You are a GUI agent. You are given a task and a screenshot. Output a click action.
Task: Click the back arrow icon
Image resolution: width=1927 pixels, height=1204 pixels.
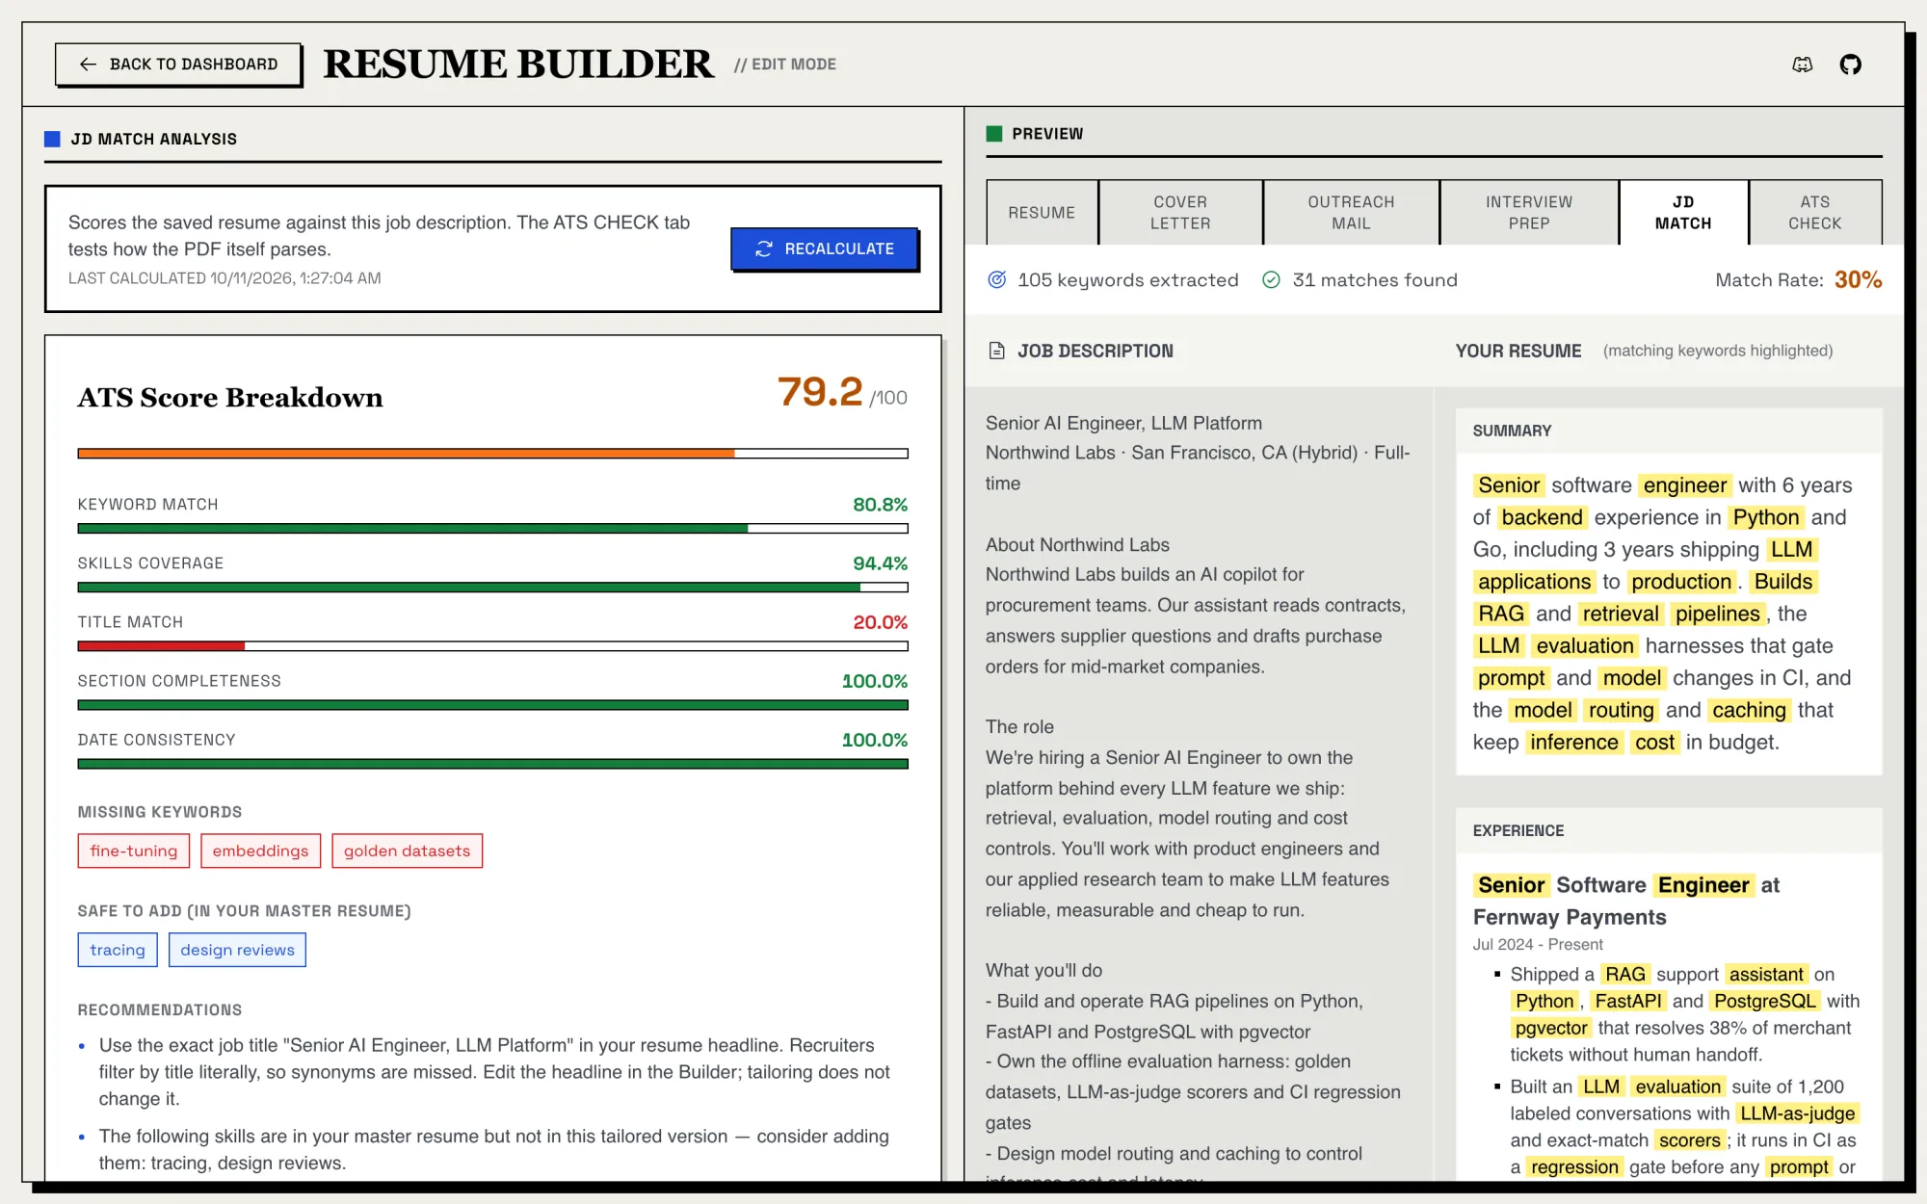tap(88, 64)
